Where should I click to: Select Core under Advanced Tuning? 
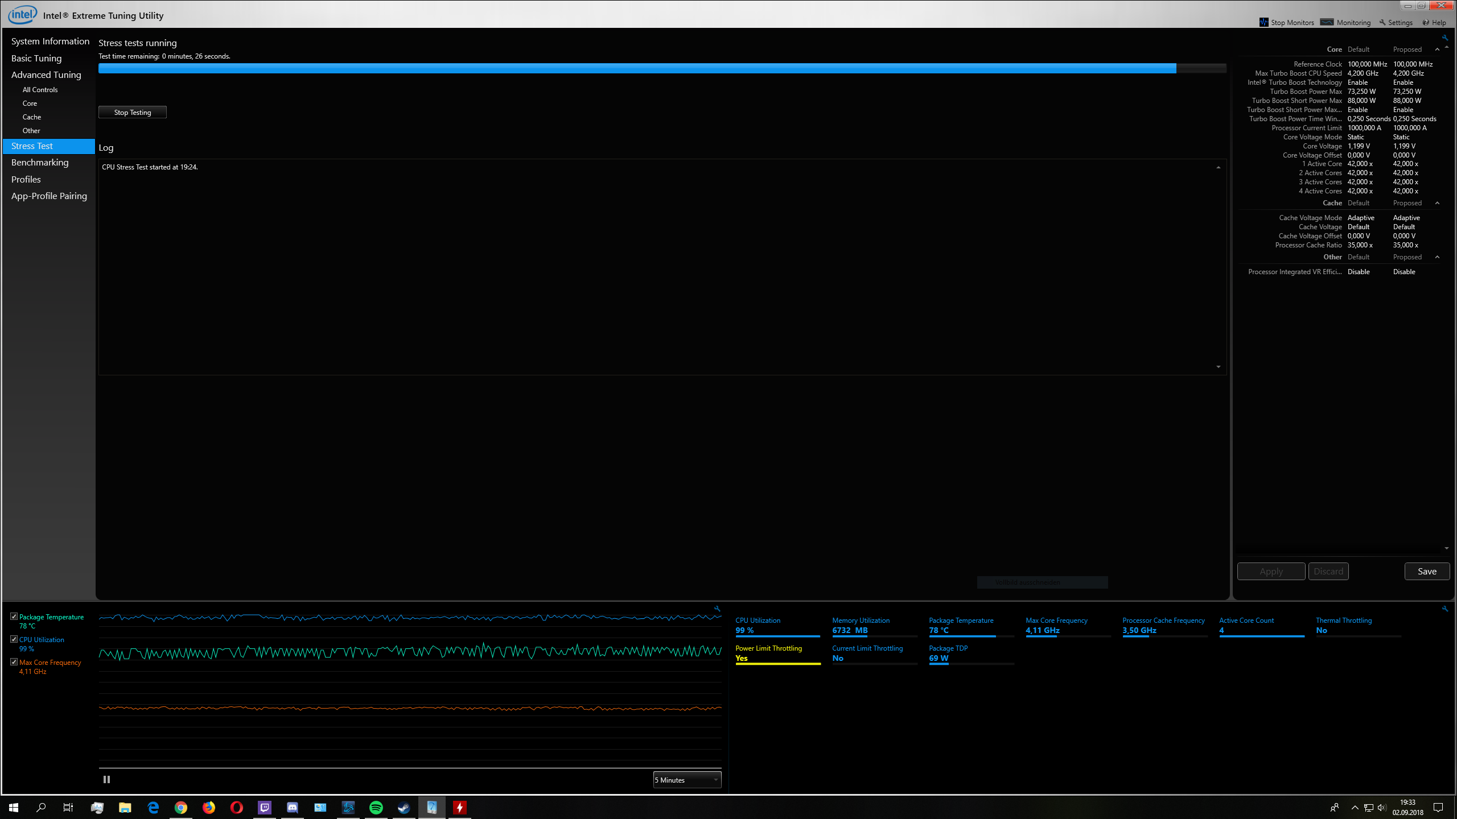(x=30, y=104)
